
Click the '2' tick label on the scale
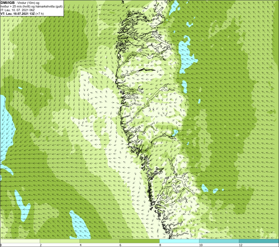(x=41, y=245)
